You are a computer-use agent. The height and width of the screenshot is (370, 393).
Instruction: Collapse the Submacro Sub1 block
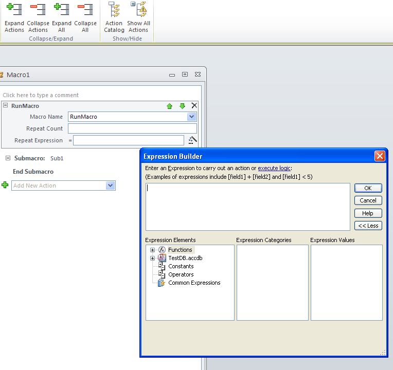click(x=8, y=158)
